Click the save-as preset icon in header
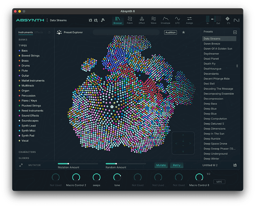 pyautogui.click(x=96, y=20)
